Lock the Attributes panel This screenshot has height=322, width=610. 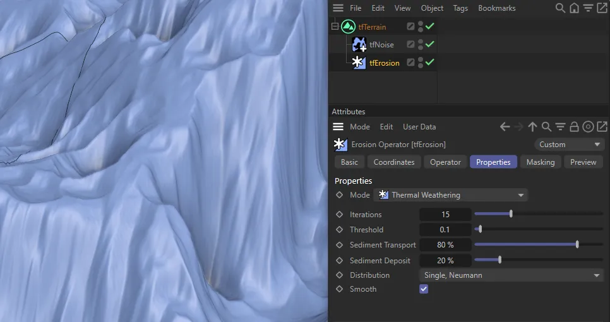coord(574,127)
